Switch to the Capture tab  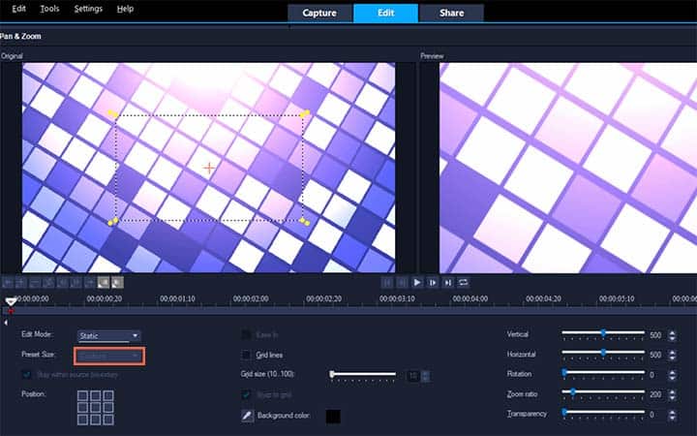coord(319,13)
